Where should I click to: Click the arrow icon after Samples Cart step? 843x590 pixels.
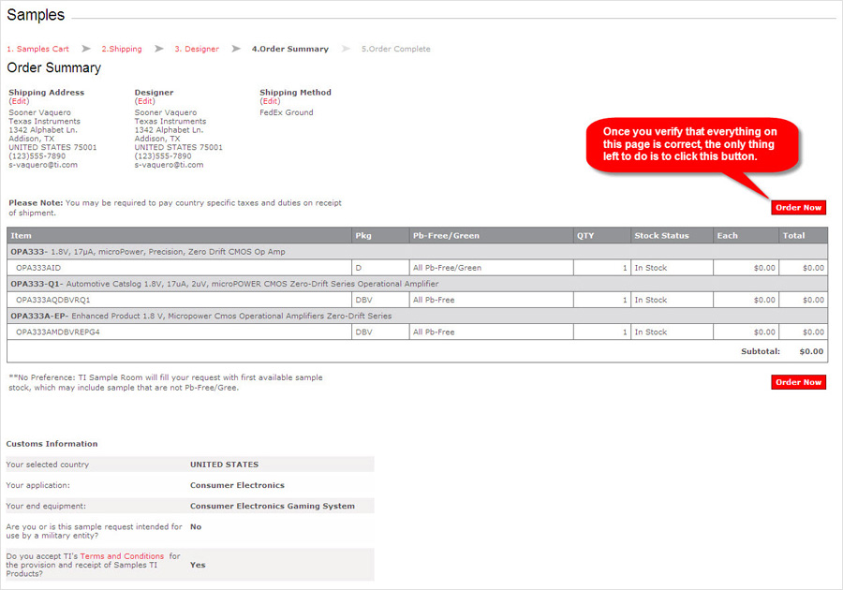pos(85,49)
